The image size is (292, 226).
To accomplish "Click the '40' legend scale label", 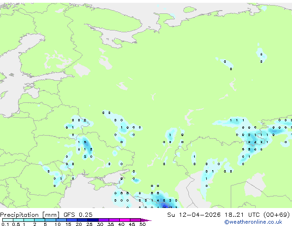I will [x=121, y=224].
